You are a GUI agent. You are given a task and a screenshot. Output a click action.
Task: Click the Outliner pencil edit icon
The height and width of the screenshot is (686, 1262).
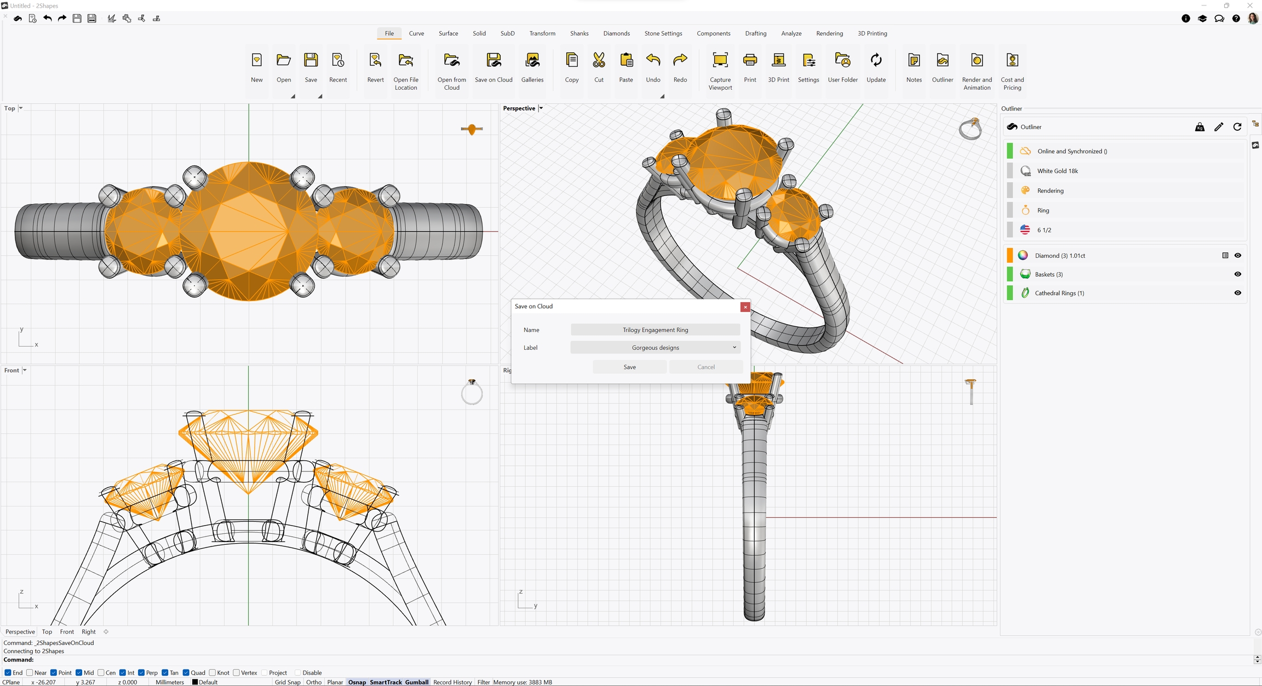pyautogui.click(x=1218, y=127)
